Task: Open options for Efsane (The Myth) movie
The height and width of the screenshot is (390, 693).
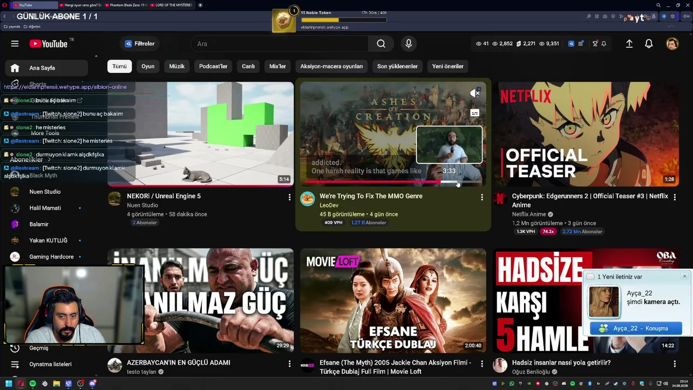Action: (x=482, y=363)
